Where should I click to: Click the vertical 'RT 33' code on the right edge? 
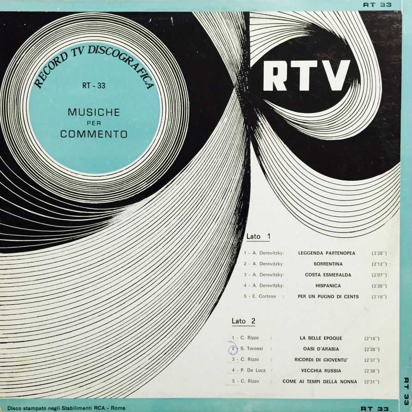pyautogui.click(x=406, y=392)
